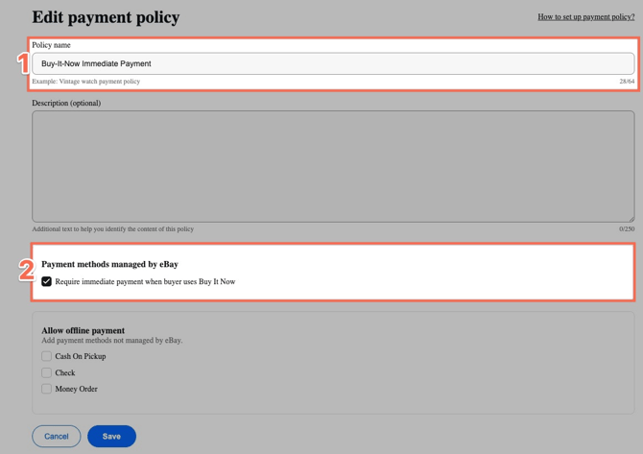
Task: Enable the Money Order checkbox
Action: pyautogui.click(x=46, y=389)
